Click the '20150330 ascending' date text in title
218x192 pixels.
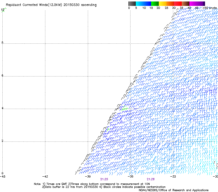coord(80,5)
